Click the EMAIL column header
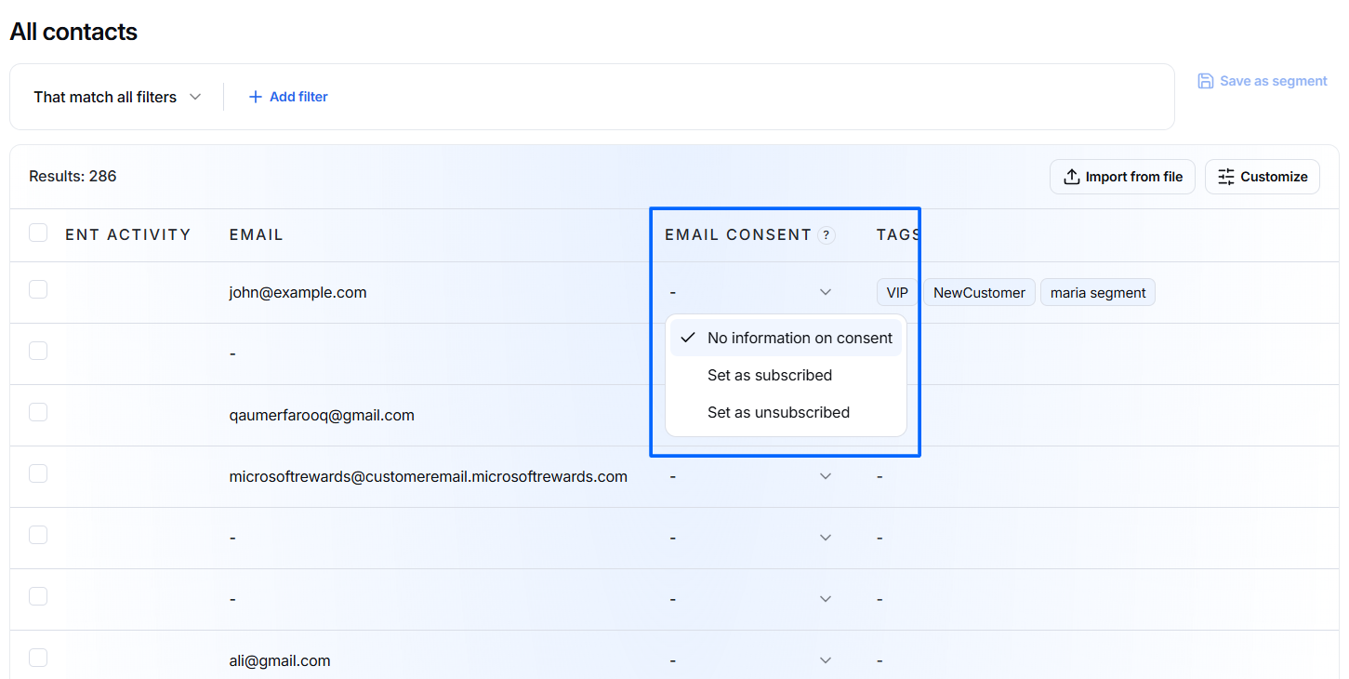This screenshot has height=679, width=1349. pos(257,235)
